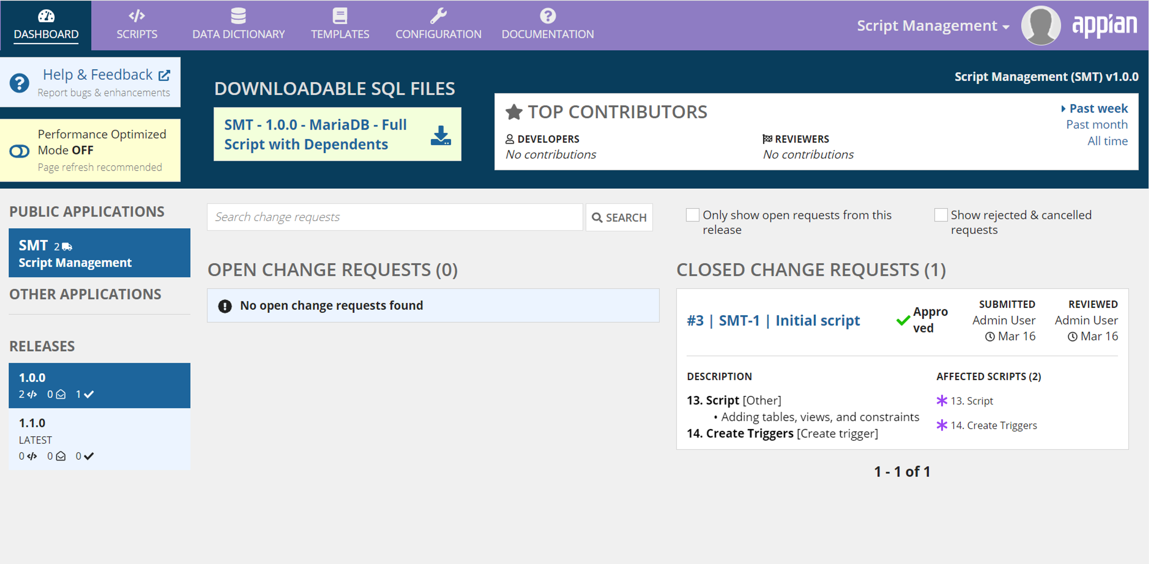Click the code icon under release 1.1.0
The image size is (1149, 564).
pos(32,456)
